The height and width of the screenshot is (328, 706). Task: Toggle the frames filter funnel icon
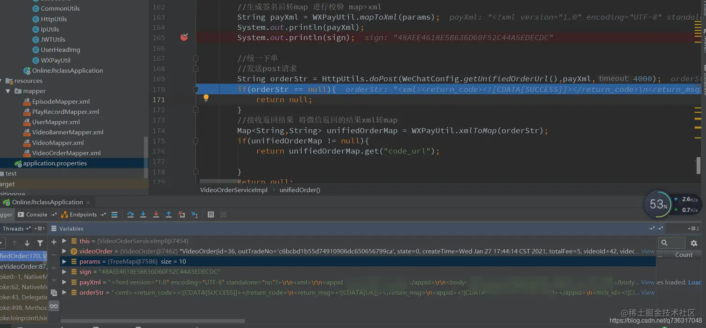tap(40, 243)
